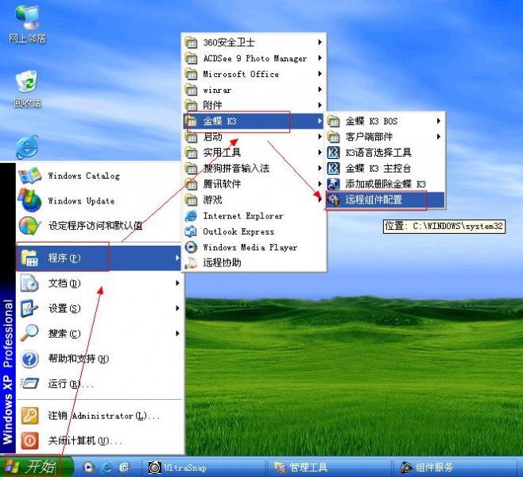Select Internet Explorer desktop icon

(27, 147)
